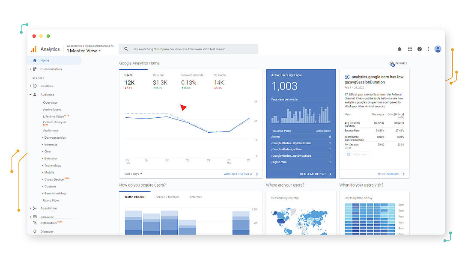Image resolution: width=471 pixels, height=265 pixels.
Task: Switch to the Traffic Channel tab
Action: click(x=135, y=197)
